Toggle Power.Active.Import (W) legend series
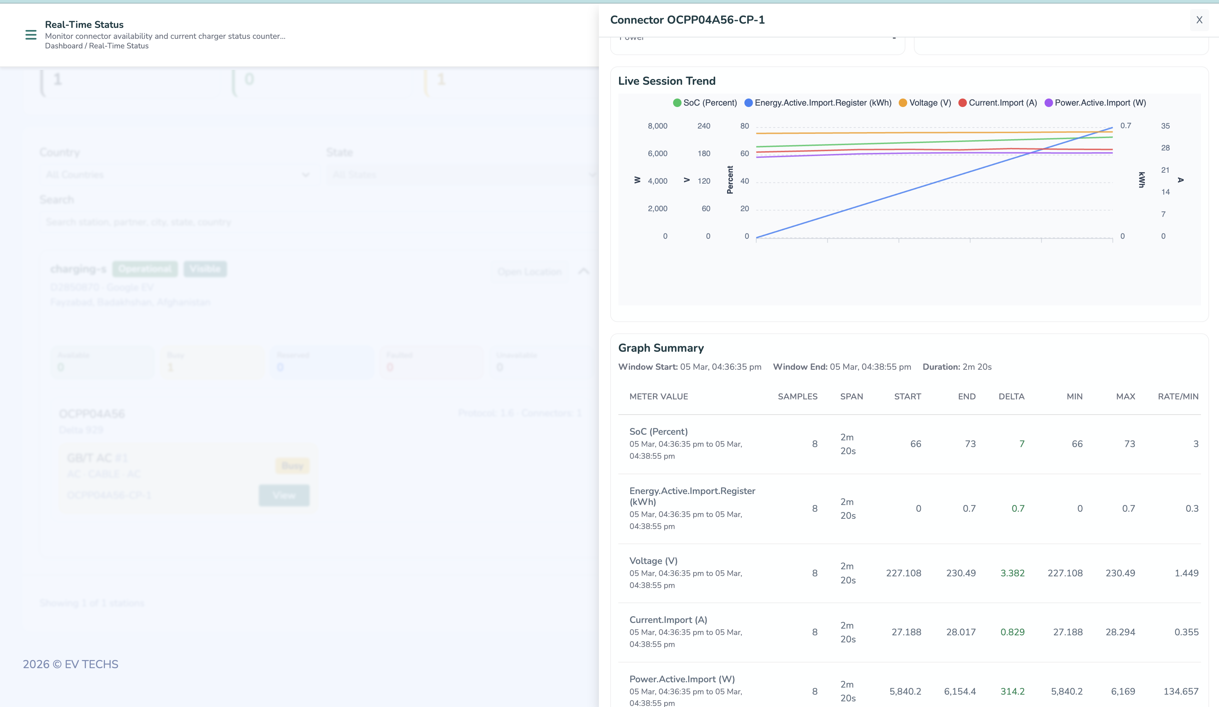The height and width of the screenshot is (707, 1219). pyautogui.click(x=1100, y=103)
